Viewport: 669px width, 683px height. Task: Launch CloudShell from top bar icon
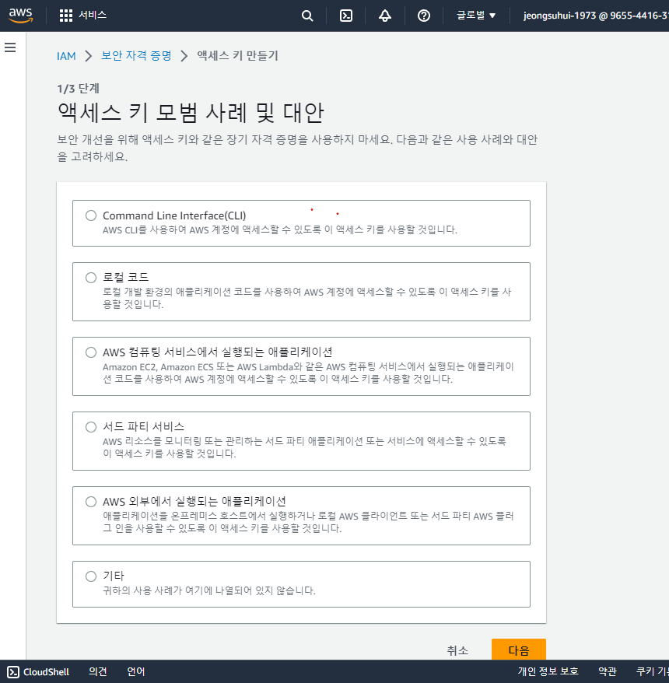[x=346, y=16]
